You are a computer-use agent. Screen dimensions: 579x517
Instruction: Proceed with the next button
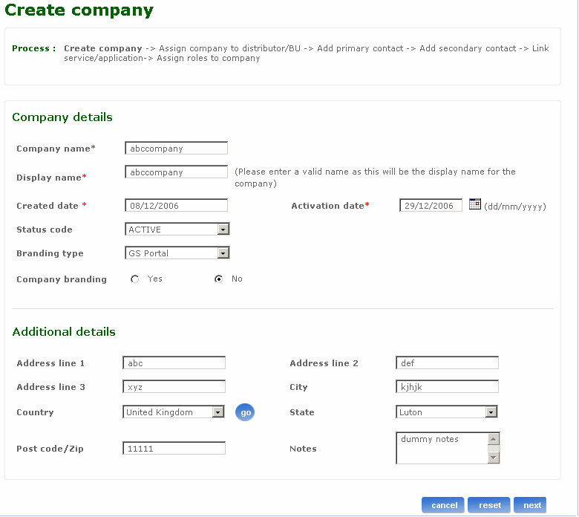coord(531,505)
